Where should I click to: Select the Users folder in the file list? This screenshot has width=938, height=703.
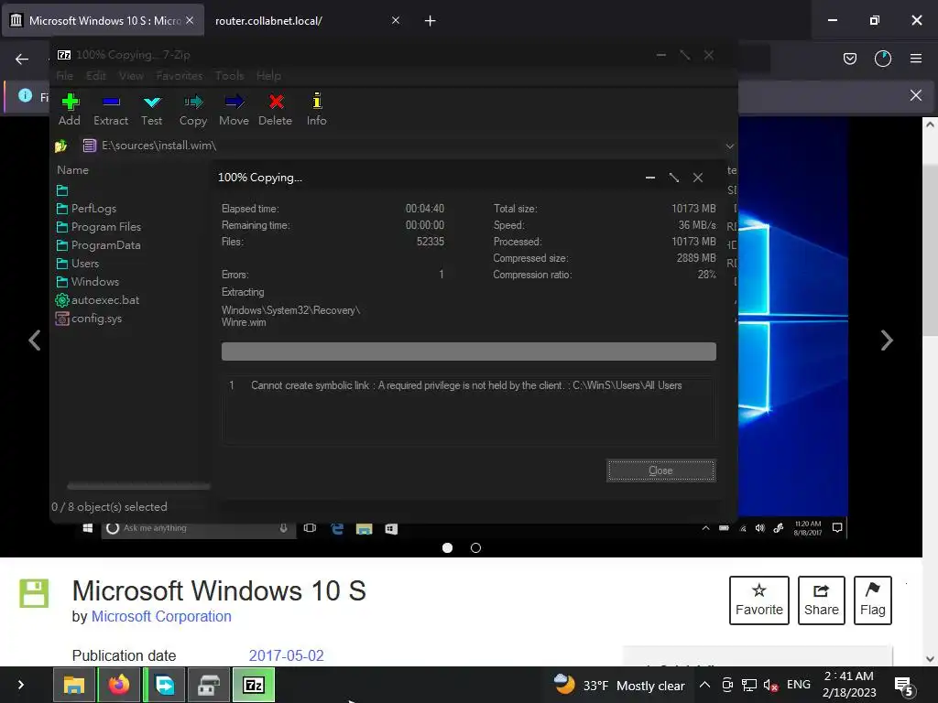(x=85, y=264)
